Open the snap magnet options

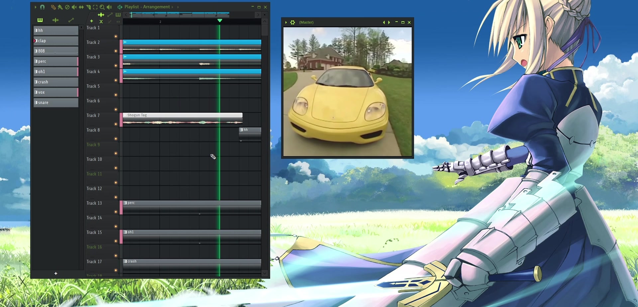pos(43,7)
